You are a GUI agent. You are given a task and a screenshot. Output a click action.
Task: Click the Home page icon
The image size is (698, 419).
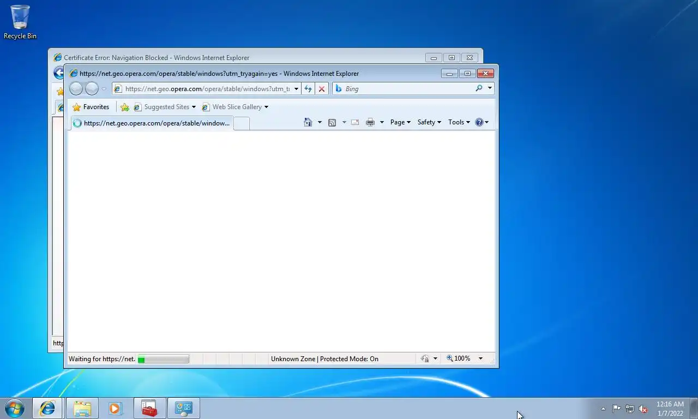click(308, 122)
